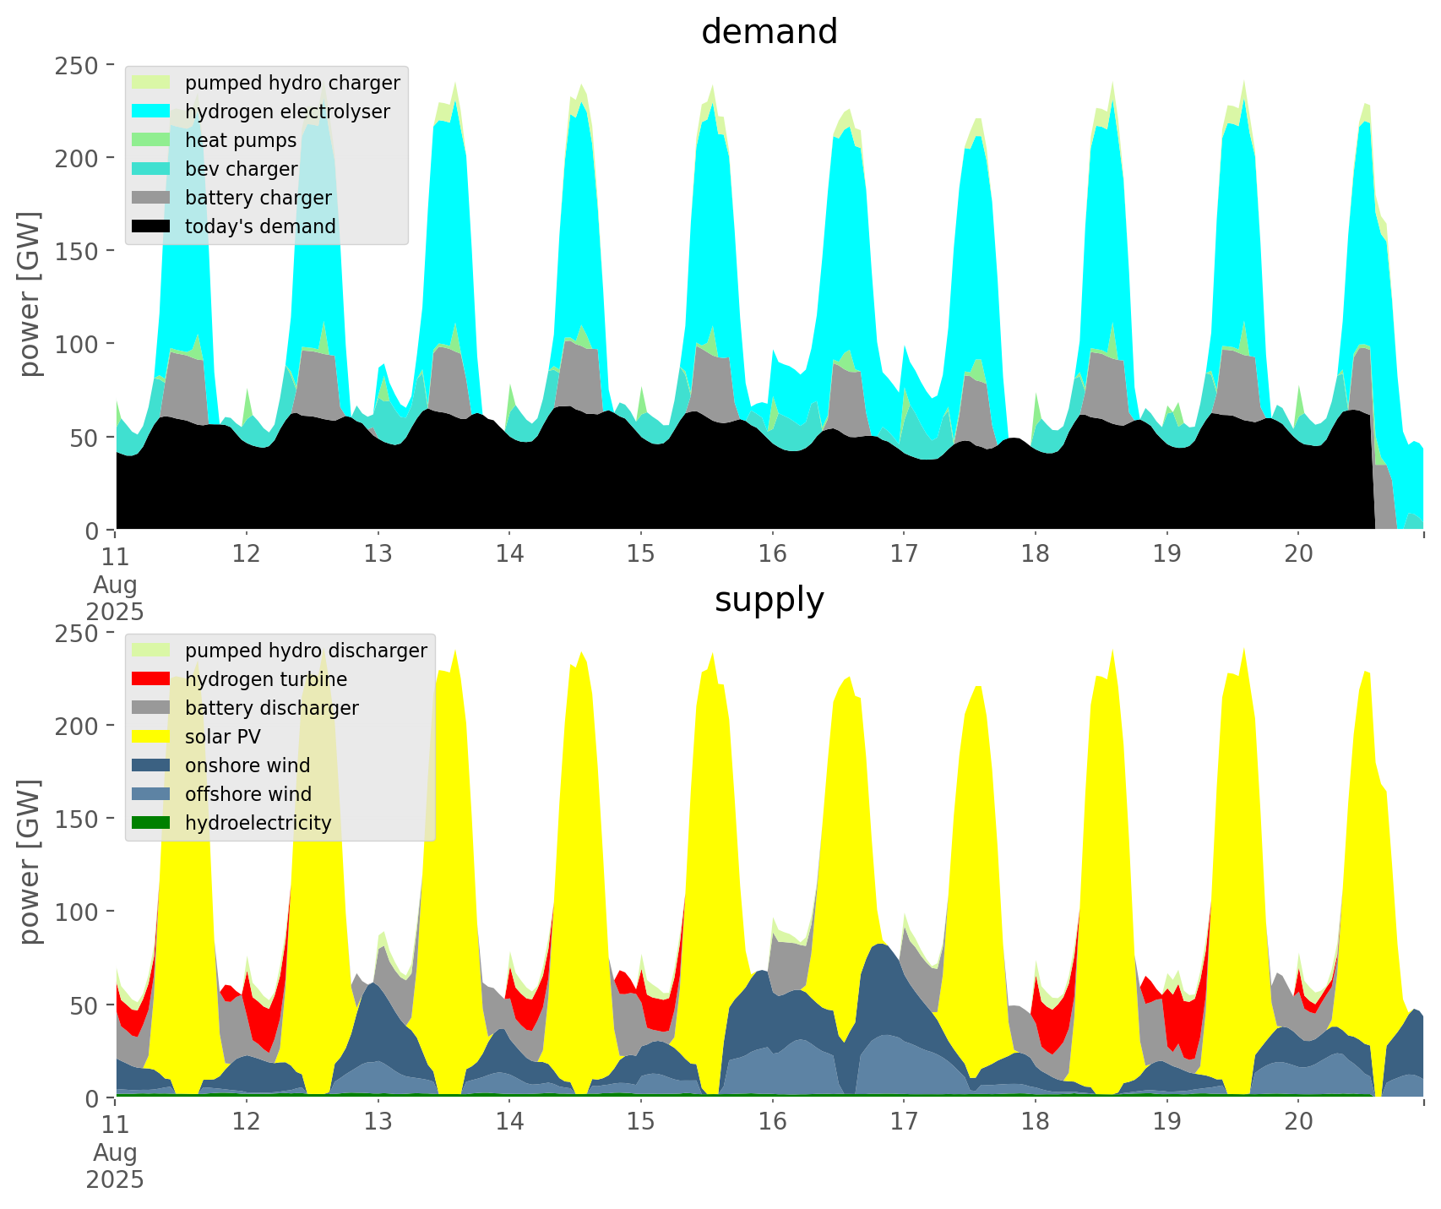
Task: Click the bev charger legend swatch
Action: [x=152, y=169]
